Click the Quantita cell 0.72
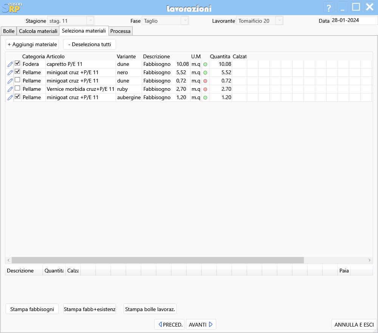The image size is (378, 333). point(220,81)
